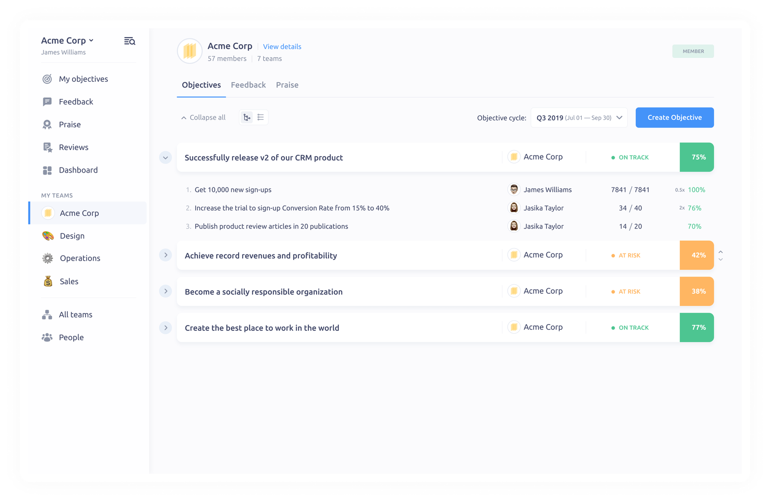Open Reviews from the sidebar
The image size is (770, 502).
[73, 147]
